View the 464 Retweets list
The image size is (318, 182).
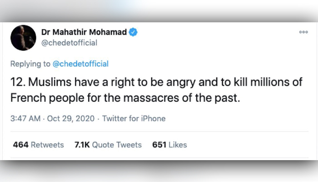point(38,145)
